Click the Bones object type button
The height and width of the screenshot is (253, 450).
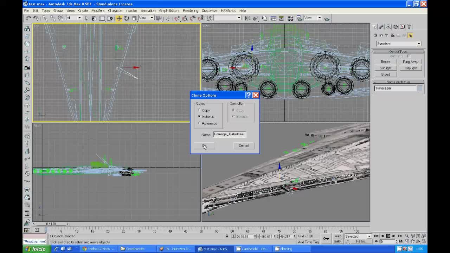coord(385,62)
